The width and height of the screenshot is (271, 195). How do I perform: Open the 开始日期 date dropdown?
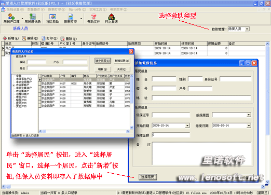pyautogui.click(x=187, y=126)
